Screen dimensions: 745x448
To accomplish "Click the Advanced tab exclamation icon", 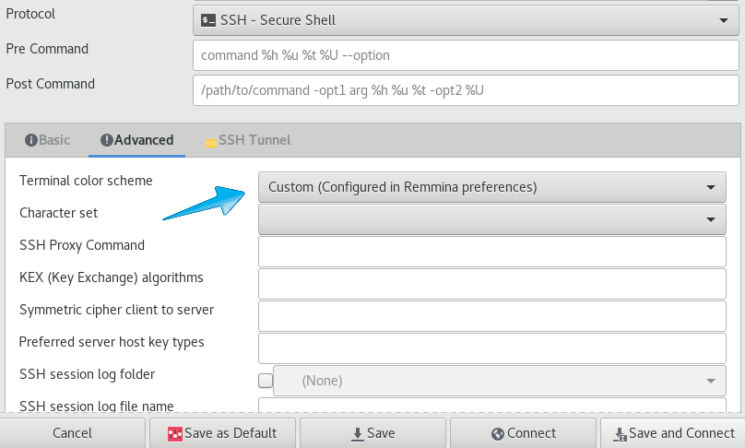I will tap(106, 140).
